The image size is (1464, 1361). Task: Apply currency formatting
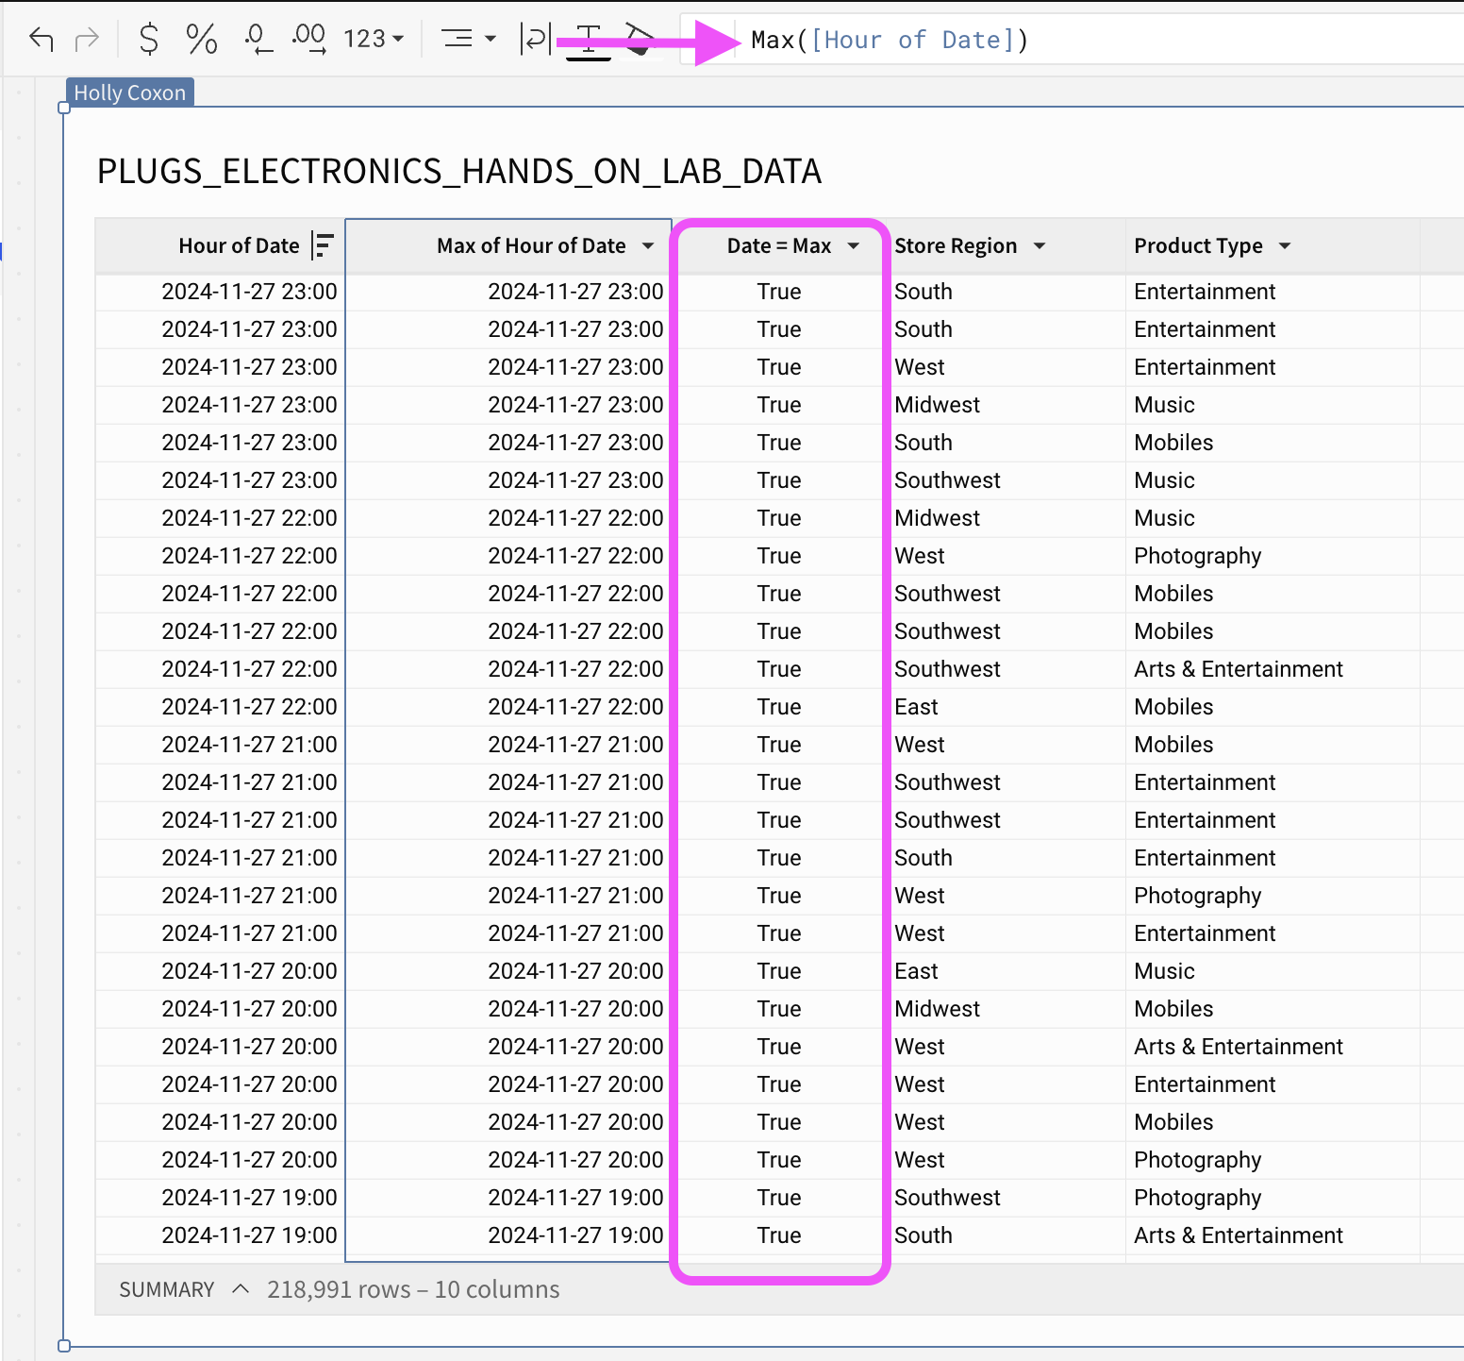(147, 40)
